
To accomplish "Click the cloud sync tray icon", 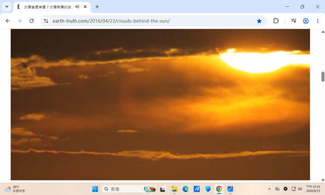I will pyautogui.click(x=277, y=189).
